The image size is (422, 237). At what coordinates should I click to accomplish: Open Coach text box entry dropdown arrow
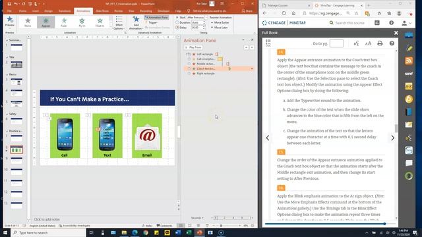tap(252, 68)
